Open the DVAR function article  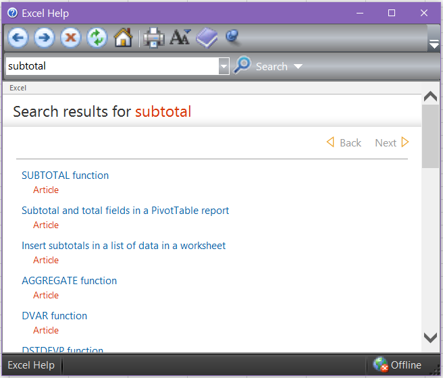coord(55,316)
